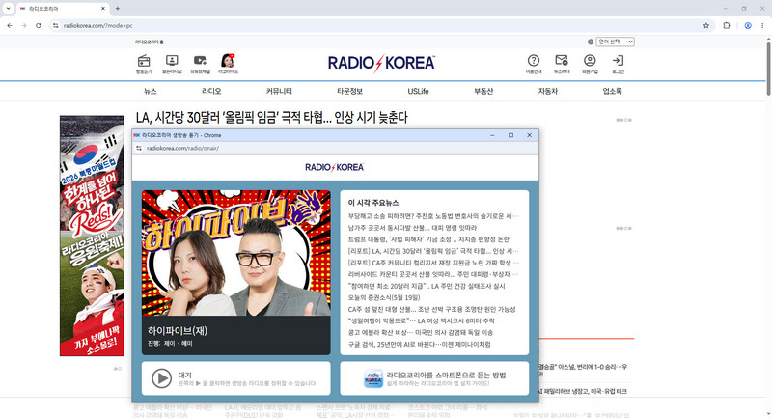The height and width of the screenshot is (418, 772).
Task: Open the Chrome three-dot menu
Action: (762, 26)
